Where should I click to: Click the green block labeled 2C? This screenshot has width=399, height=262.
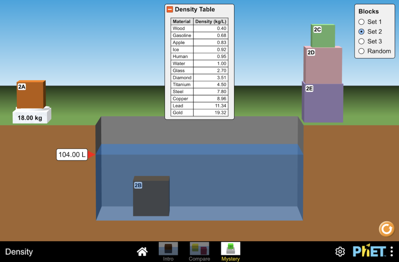(323, 36)
